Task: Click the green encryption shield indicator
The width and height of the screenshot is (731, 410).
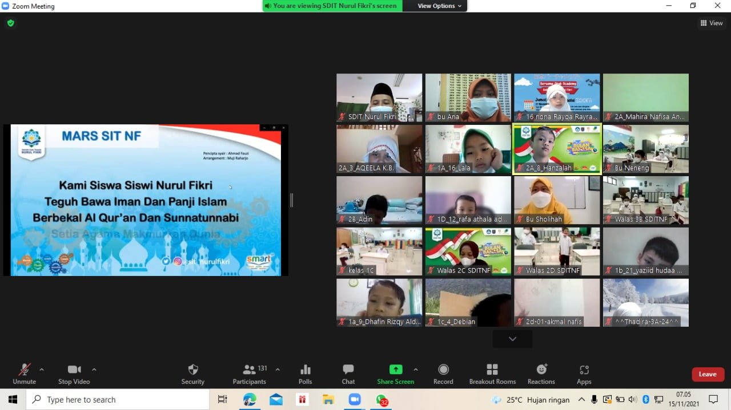Action: (10, 23)
